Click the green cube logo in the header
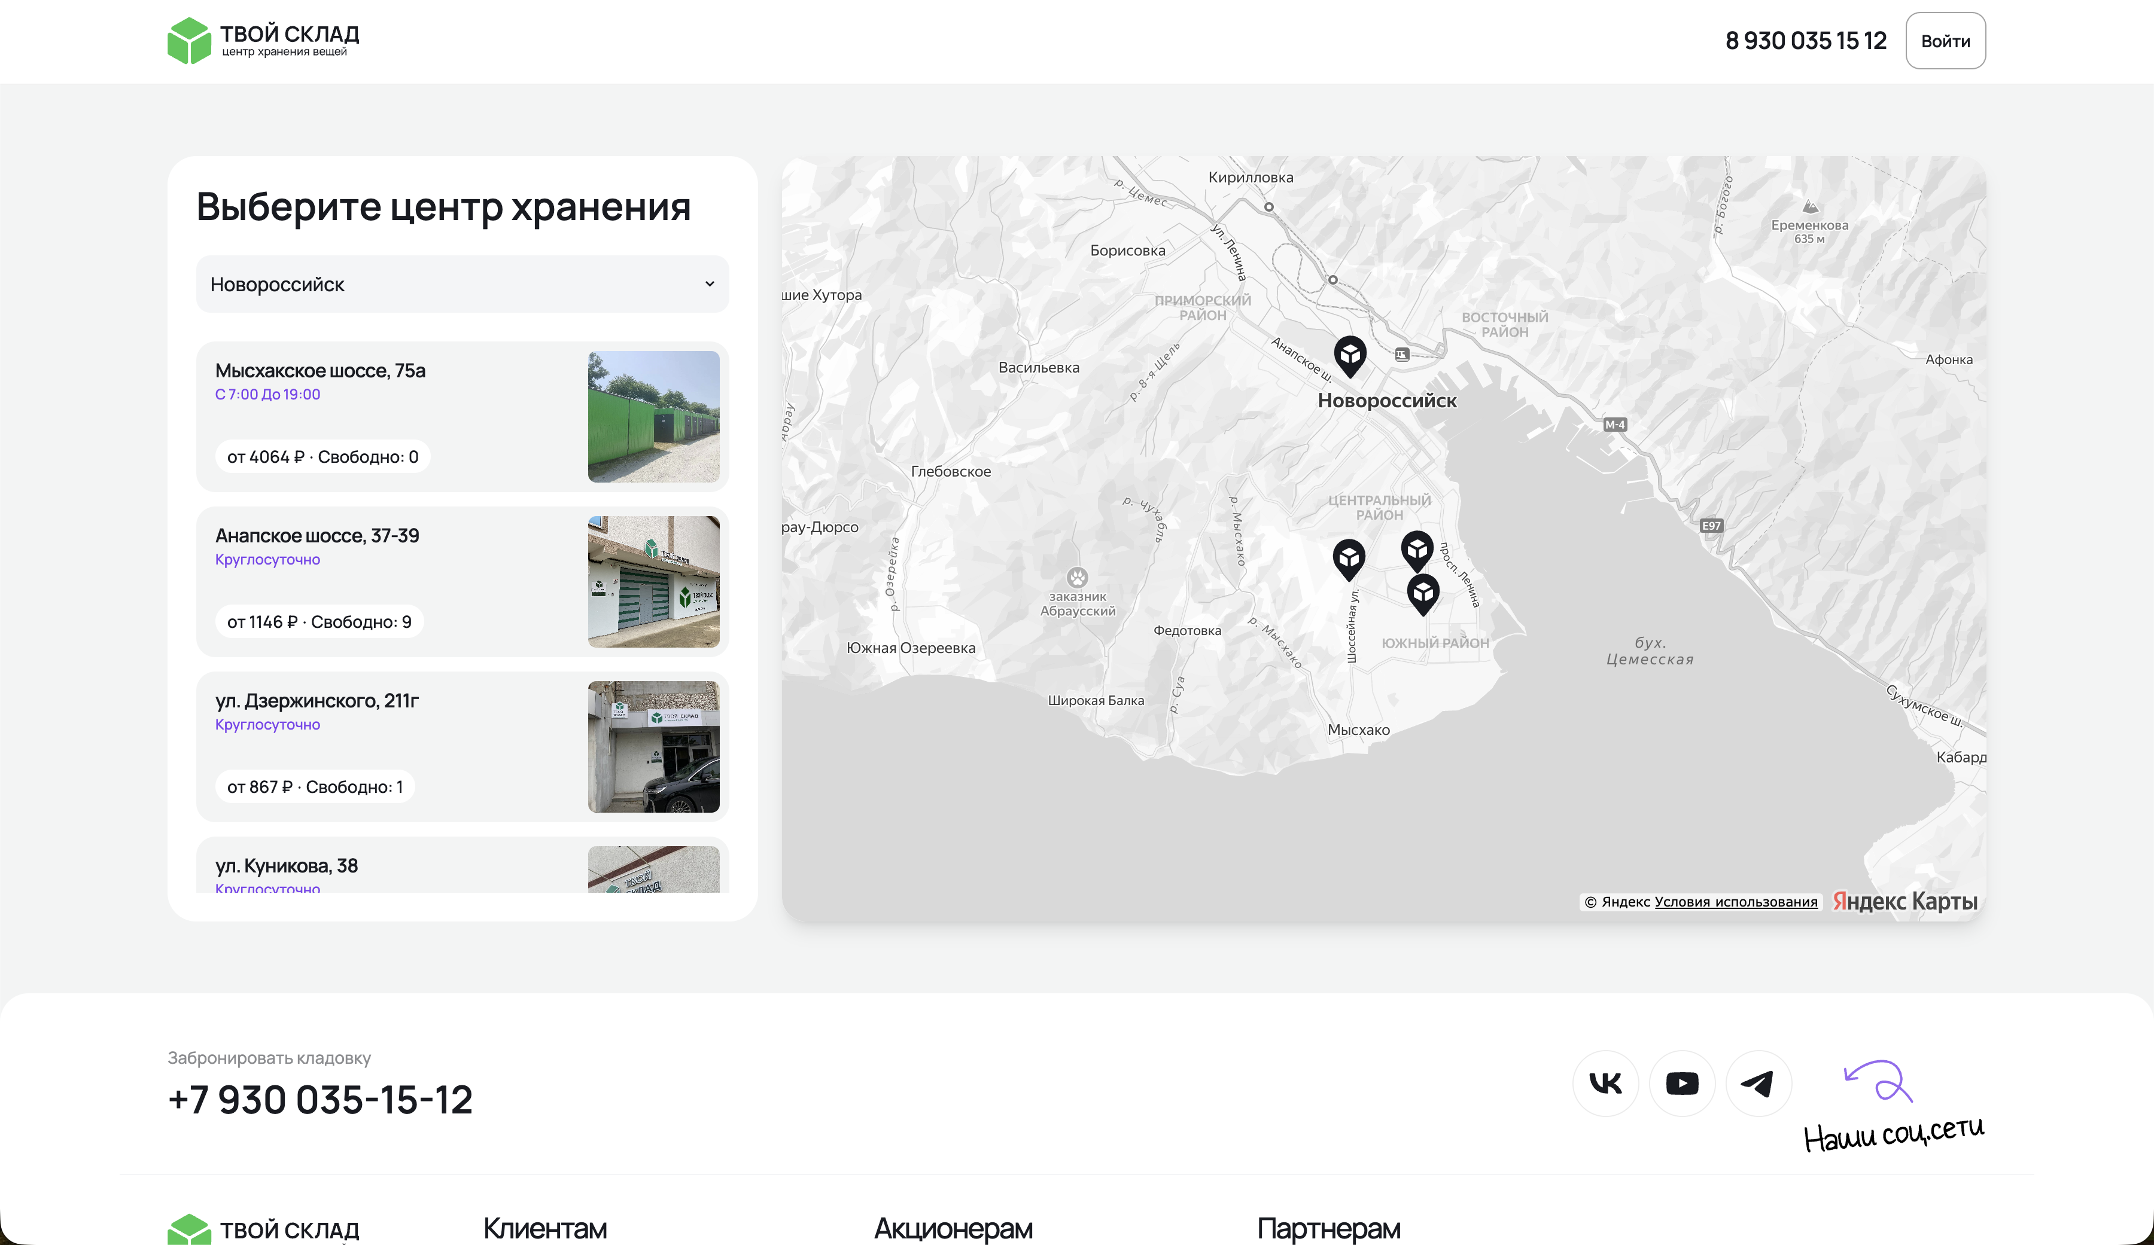 pos(189,40)
